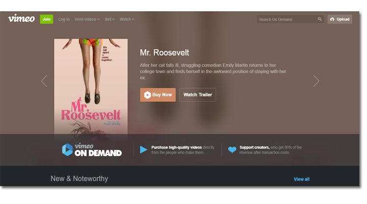The image size is (367, 204).
Task: Expand the Watch dropdown menu
Action: click(x=127, y=19)
